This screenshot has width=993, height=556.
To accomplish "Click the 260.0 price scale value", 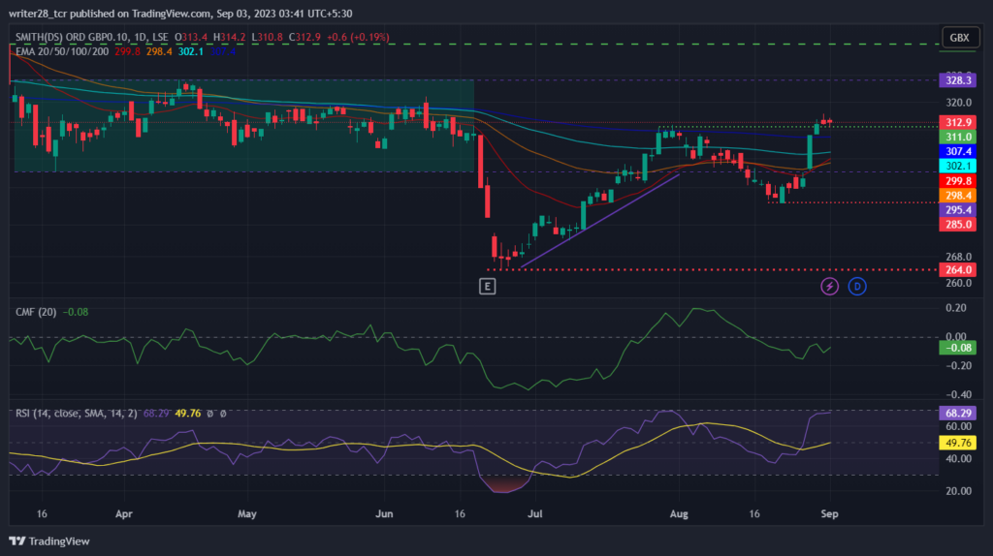I will [x=959, y=283].
